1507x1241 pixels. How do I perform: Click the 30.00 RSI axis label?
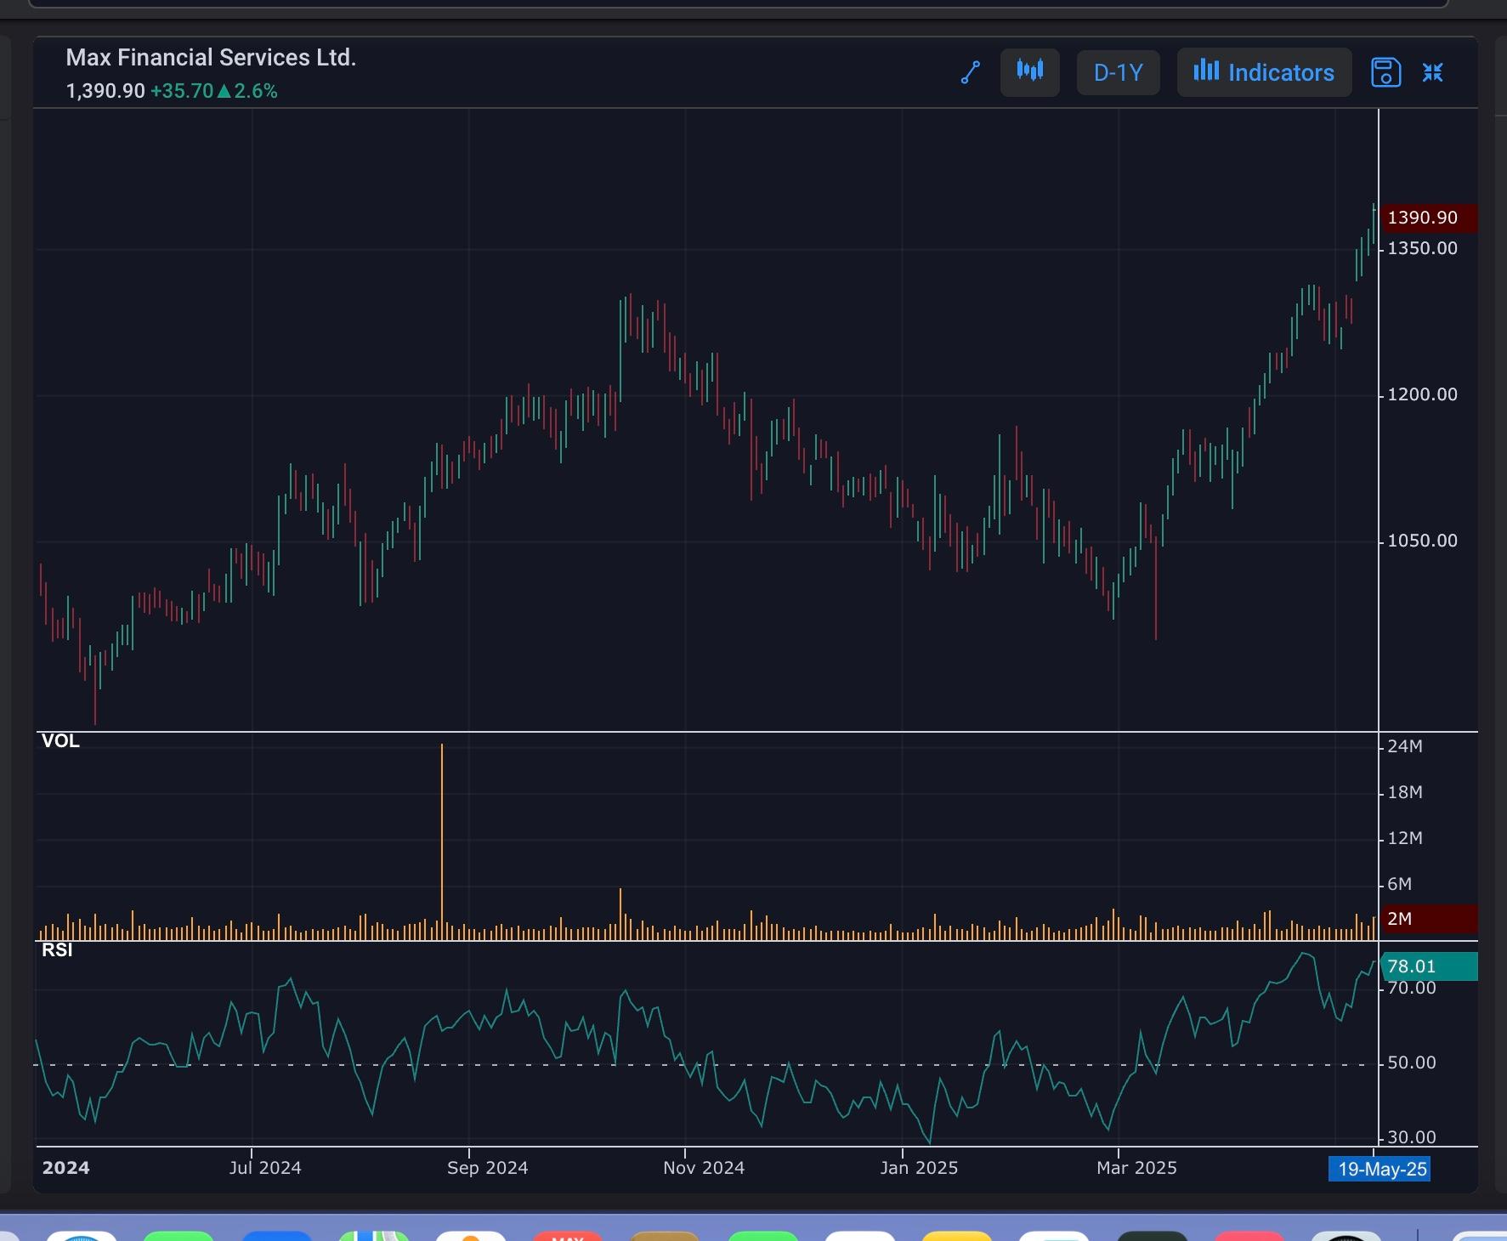point(1412,1137)
